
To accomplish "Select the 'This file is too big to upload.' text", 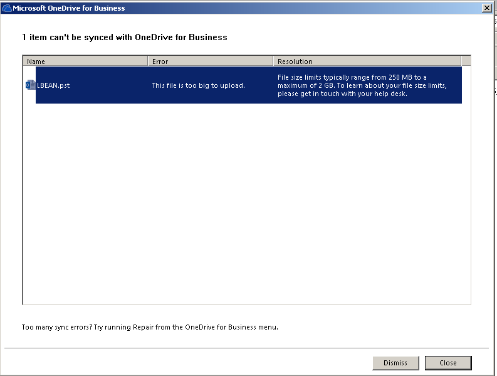I will [199, 85].
